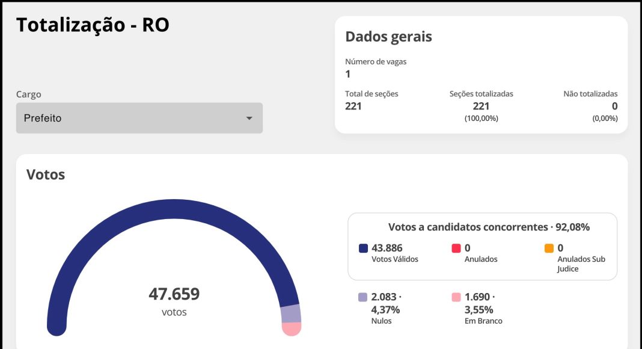
Task: Click the 47.659 votos total in the gauge
Action: (x=174, y=294)
